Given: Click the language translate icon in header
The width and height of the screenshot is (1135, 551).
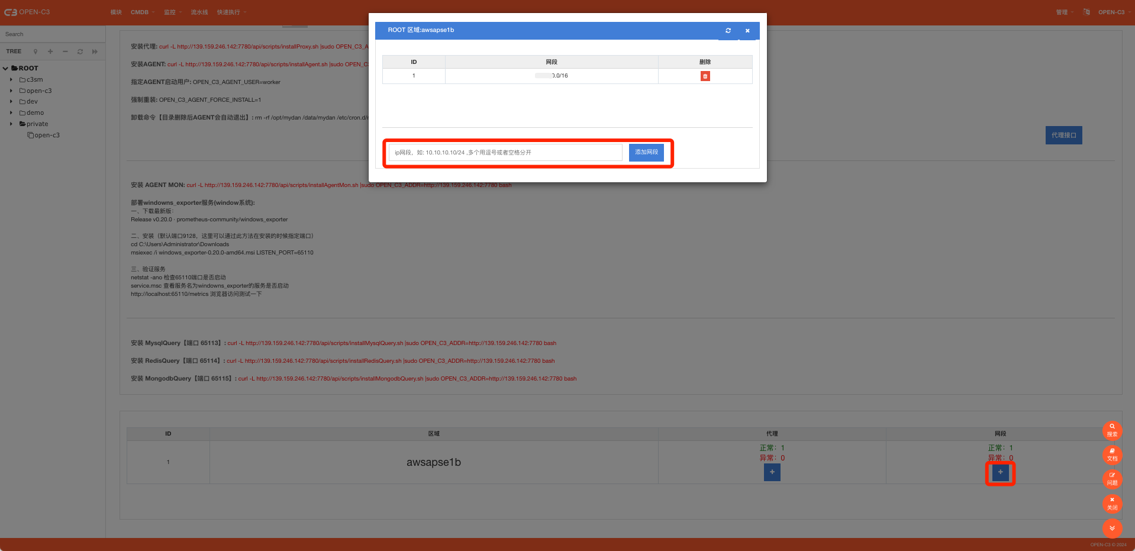Looking at the screenshot, I should (x=1086, y=12).
